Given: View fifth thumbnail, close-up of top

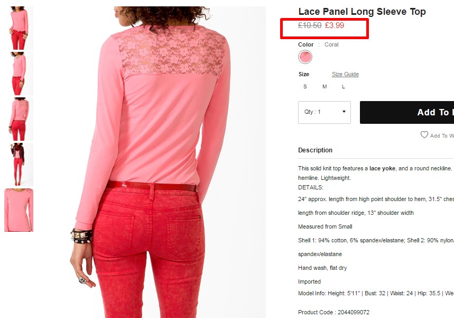Looking at the screenshot, I should (19, 210).
